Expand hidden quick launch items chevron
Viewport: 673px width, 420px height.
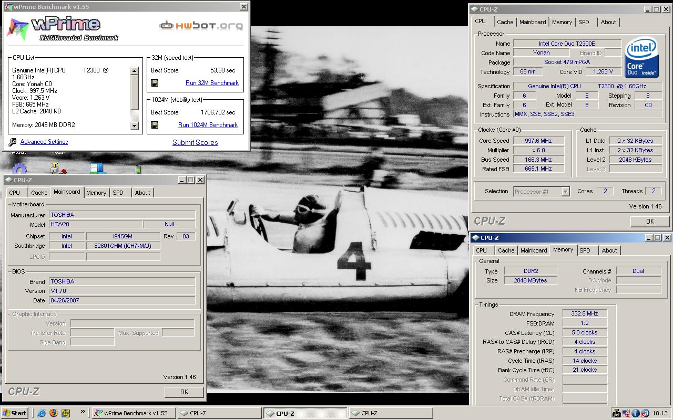[x=83, y=412]
